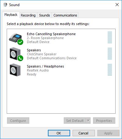
Task: Select the Speakers / Headphones list entry
Action: [61, 70]
